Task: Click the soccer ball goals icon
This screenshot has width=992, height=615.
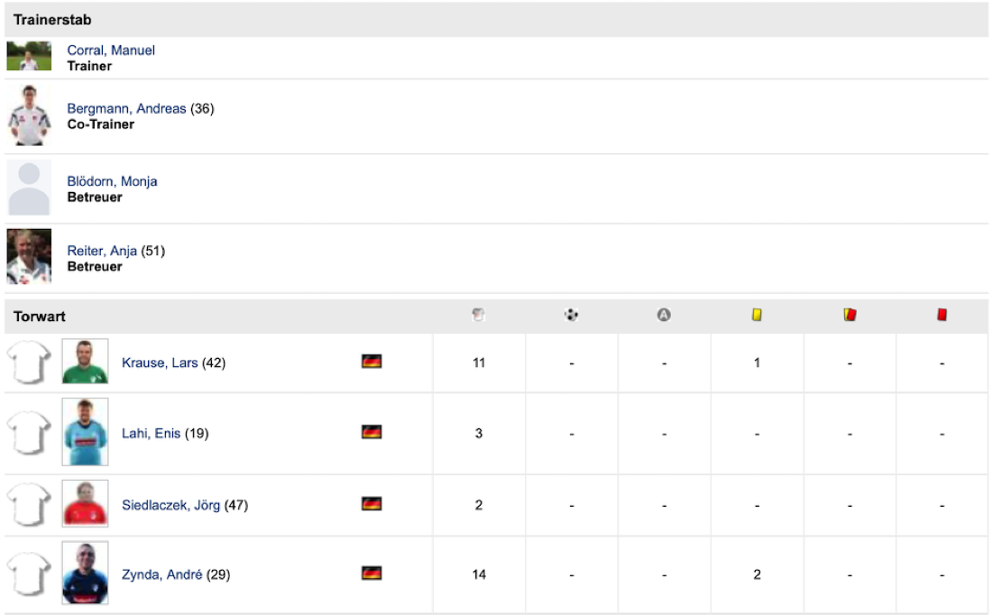Action: coord(571,315)
